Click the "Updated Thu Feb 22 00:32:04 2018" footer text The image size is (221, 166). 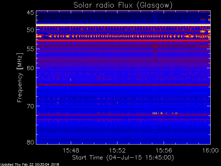click(30, 165)
